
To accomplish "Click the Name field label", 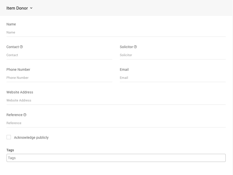I will (11, 24).
